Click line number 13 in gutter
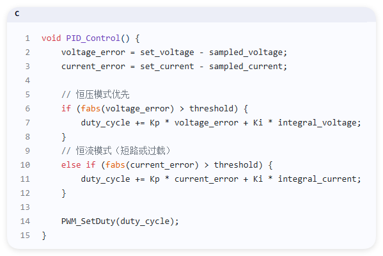The width and height of the screenshot is (383, 256). pyautogui.click(x=25, y=207)
